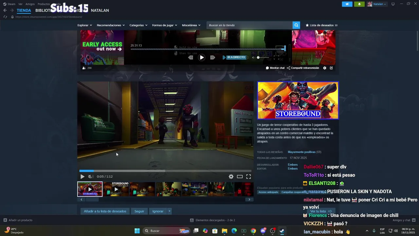The image size is (419, 236).
Task: Enter fullscreen on the trailer
Action: pos(248,176)
